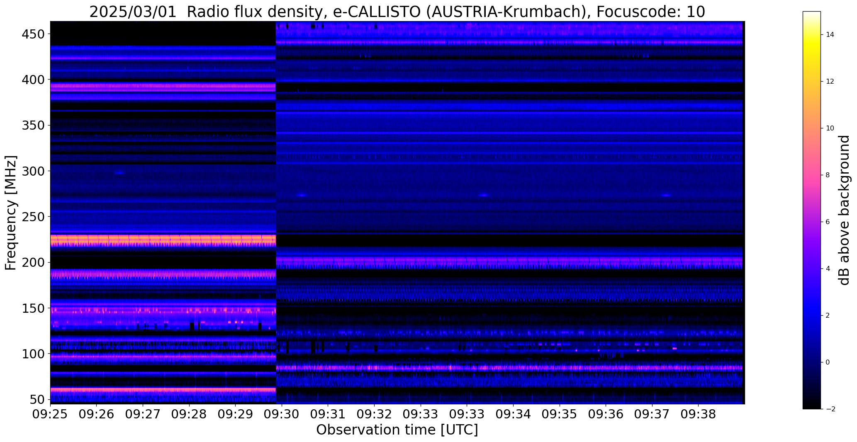The width and height of the screenshot is (857, 442).
Task: Click the 09:31 time tick label
Action: pyautogui.click(x=328, y=415)
